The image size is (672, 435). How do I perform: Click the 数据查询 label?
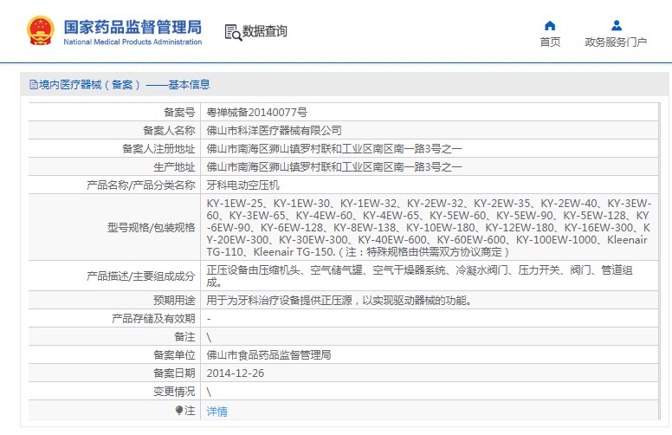coord(264,31)
